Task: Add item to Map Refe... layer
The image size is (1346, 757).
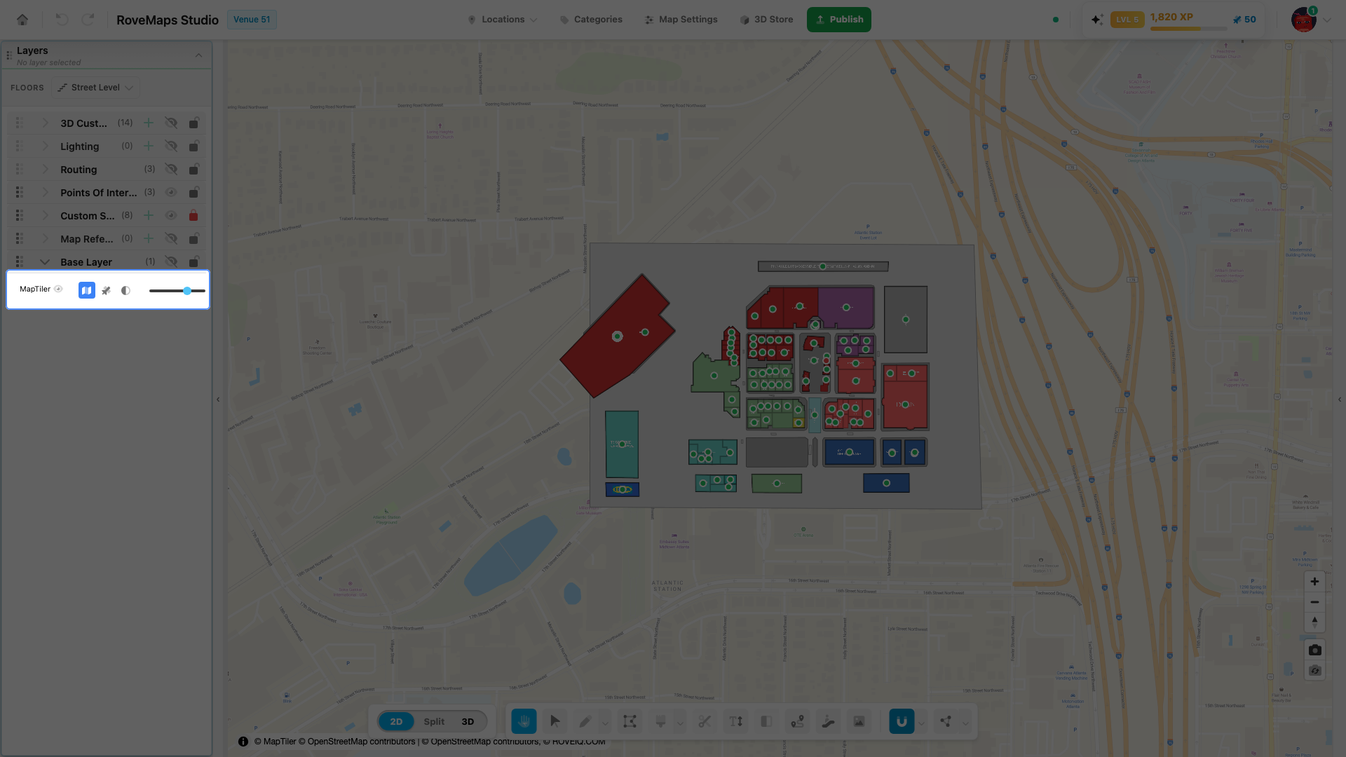Action: click(149, 239)
